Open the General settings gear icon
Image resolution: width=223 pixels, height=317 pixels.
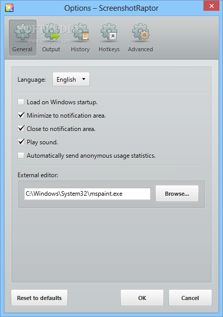tap(22, 32)
